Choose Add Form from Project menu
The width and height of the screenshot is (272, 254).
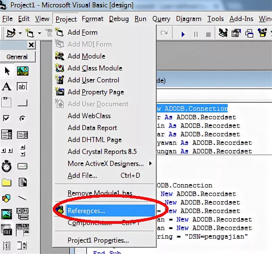pos(104,32)
